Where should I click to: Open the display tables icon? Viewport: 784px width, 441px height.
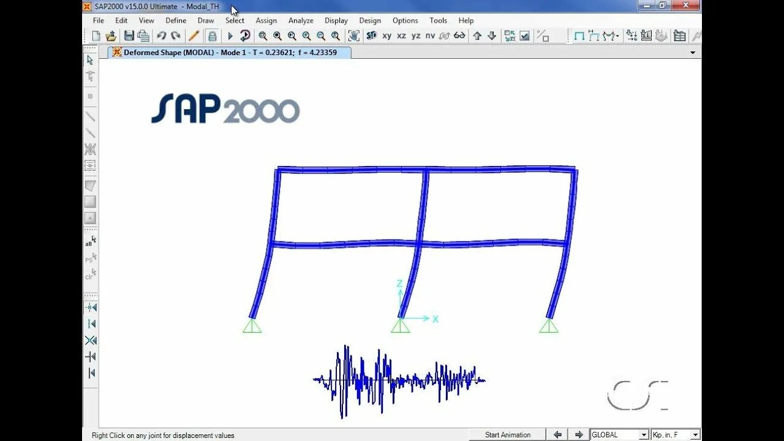point(679,36)
